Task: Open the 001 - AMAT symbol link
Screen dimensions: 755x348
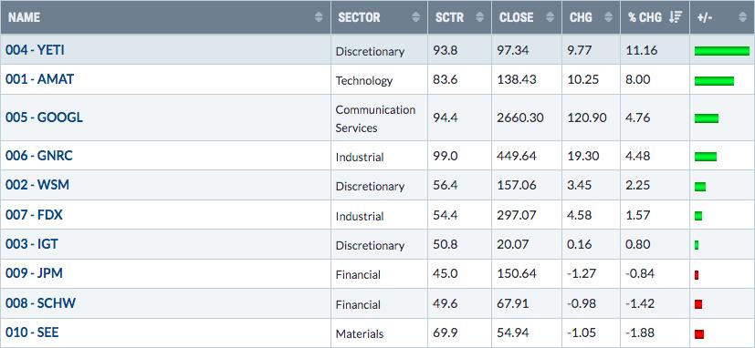Action: tap(39, 79)
